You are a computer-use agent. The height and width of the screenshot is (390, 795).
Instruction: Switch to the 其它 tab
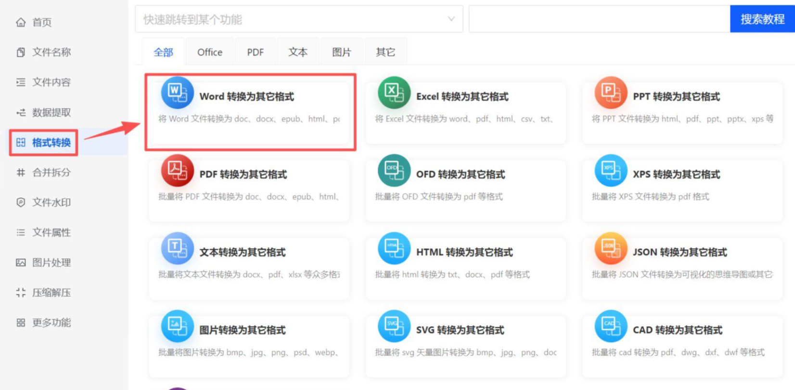click(x=385, y=52)
